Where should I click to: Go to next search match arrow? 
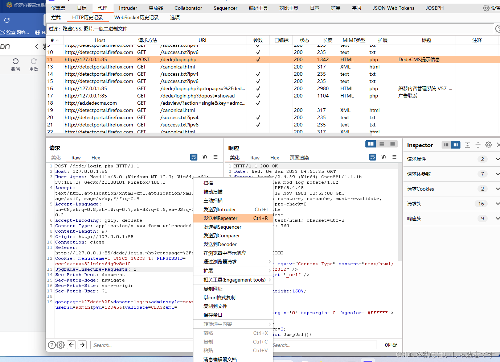coord(82,345)
